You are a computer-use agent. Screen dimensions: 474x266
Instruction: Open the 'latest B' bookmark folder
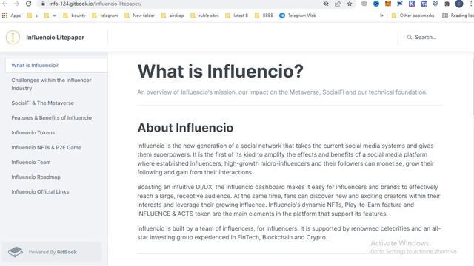coord(236,16)
